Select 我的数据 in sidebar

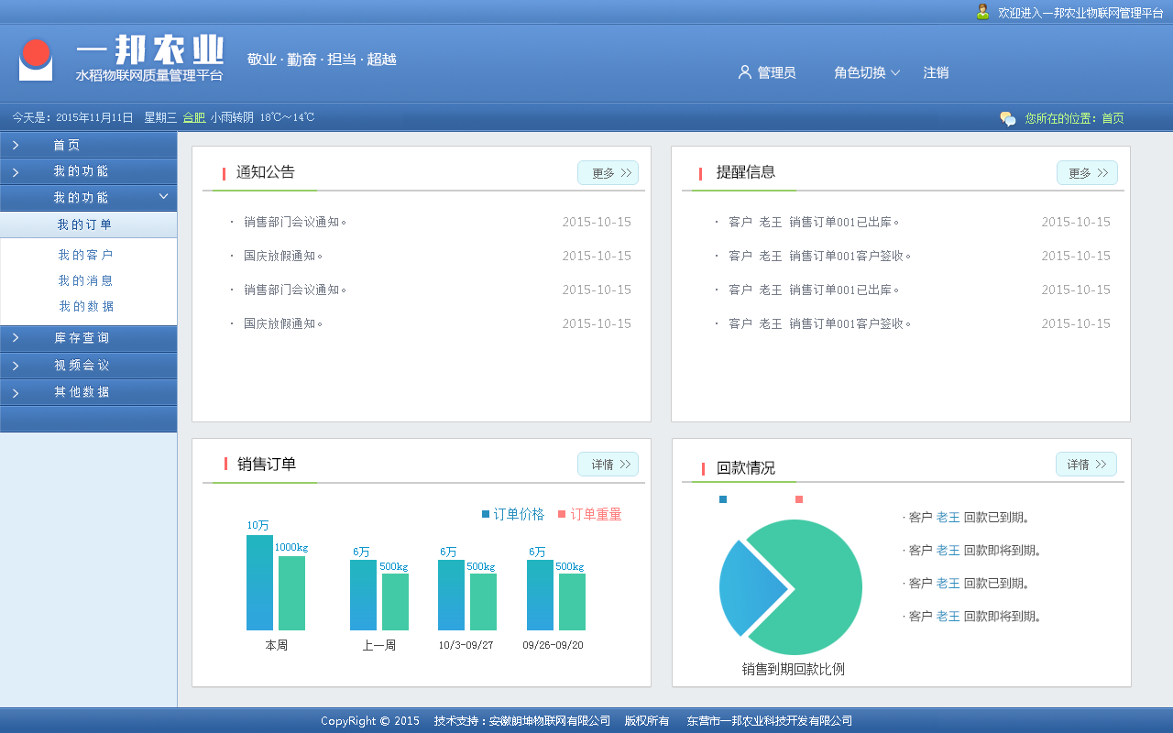point(86,306)
